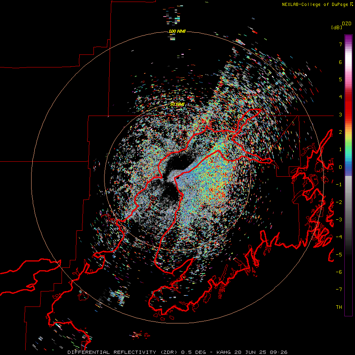The image size is (355, 355).
Task: Click the -6 dB value on color scale
Action: pos(339,272)
